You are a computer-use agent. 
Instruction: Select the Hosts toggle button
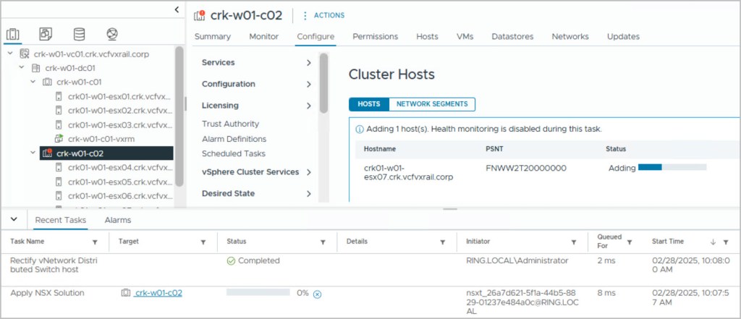pyautogui.click(x=369, y=104)
